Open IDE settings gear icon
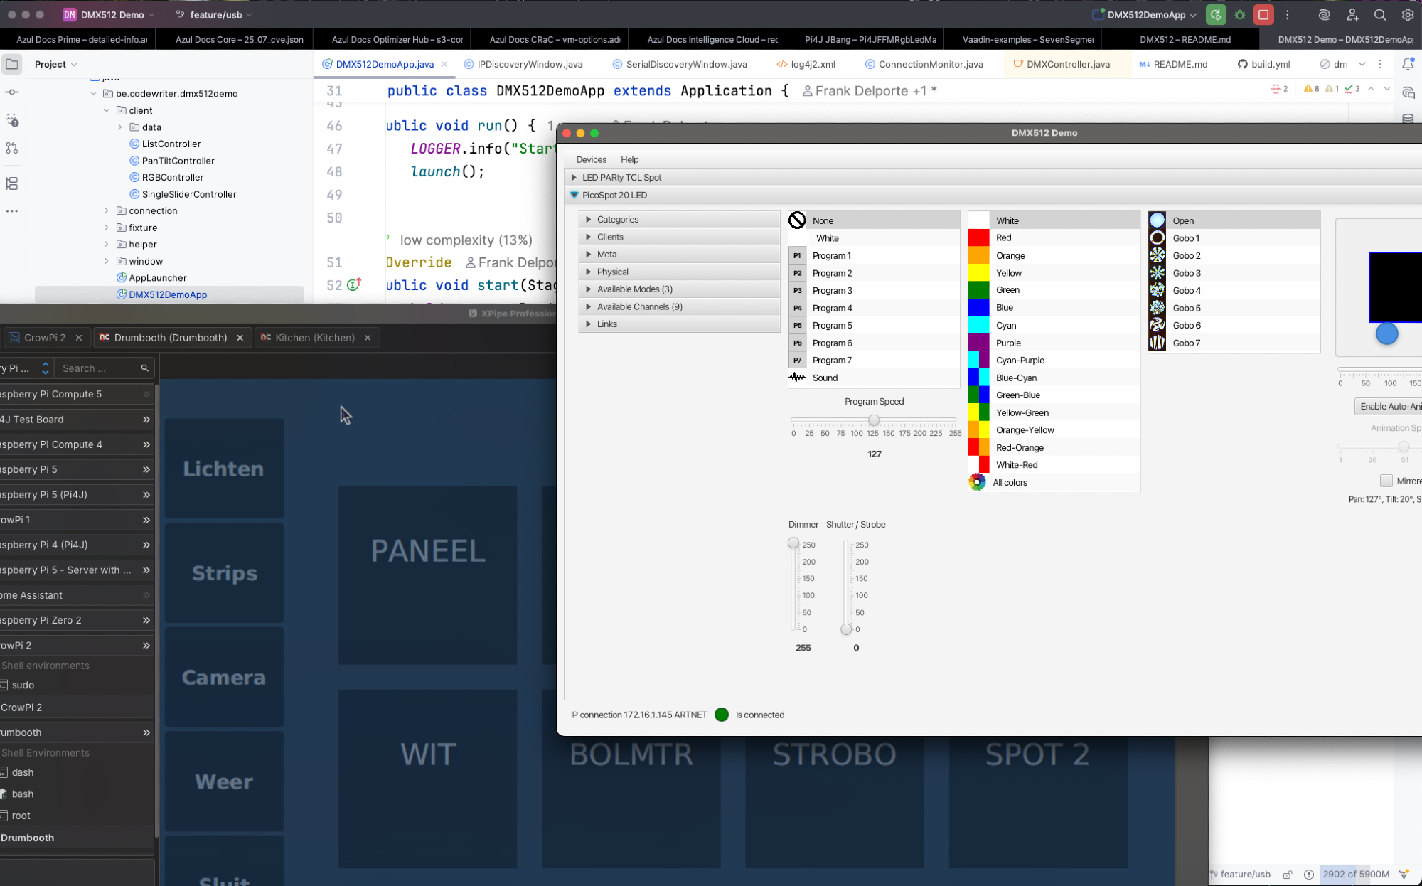This screenshot has width=1422, height=886. point(1408,15)
